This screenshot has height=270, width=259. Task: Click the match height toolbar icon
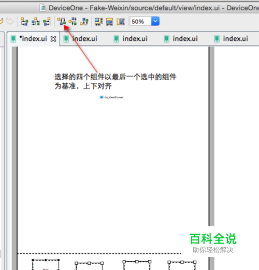[121, 22]
